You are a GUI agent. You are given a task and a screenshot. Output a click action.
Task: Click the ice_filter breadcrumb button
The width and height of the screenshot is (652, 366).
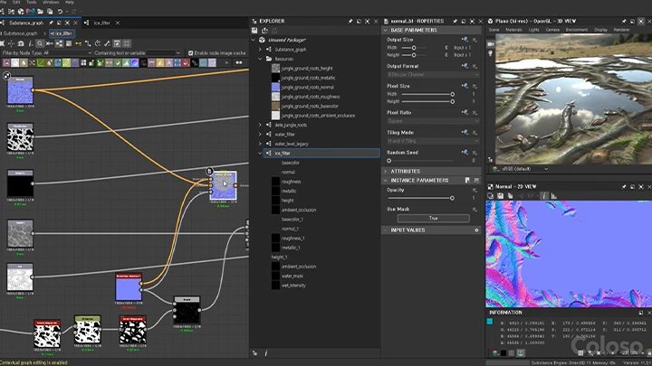coord(62,33)
